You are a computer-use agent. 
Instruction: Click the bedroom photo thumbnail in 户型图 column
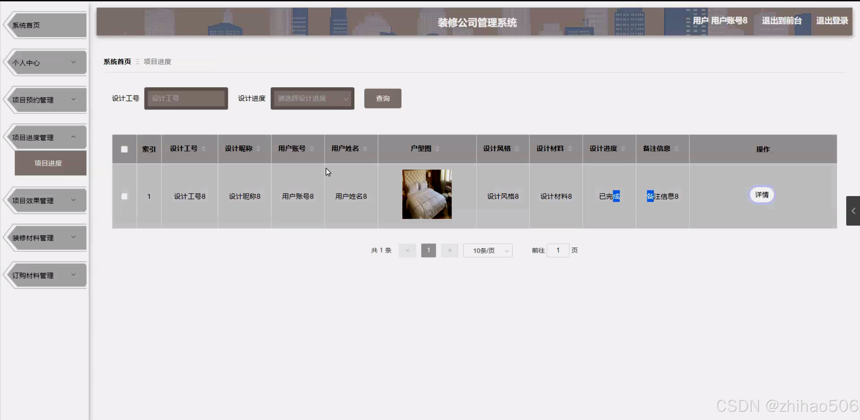(x=426, y=194)
